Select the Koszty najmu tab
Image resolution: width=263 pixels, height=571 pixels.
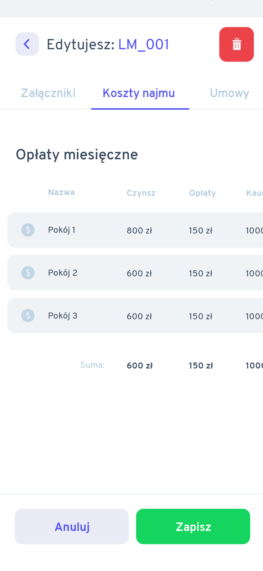(x=139, y=93)
